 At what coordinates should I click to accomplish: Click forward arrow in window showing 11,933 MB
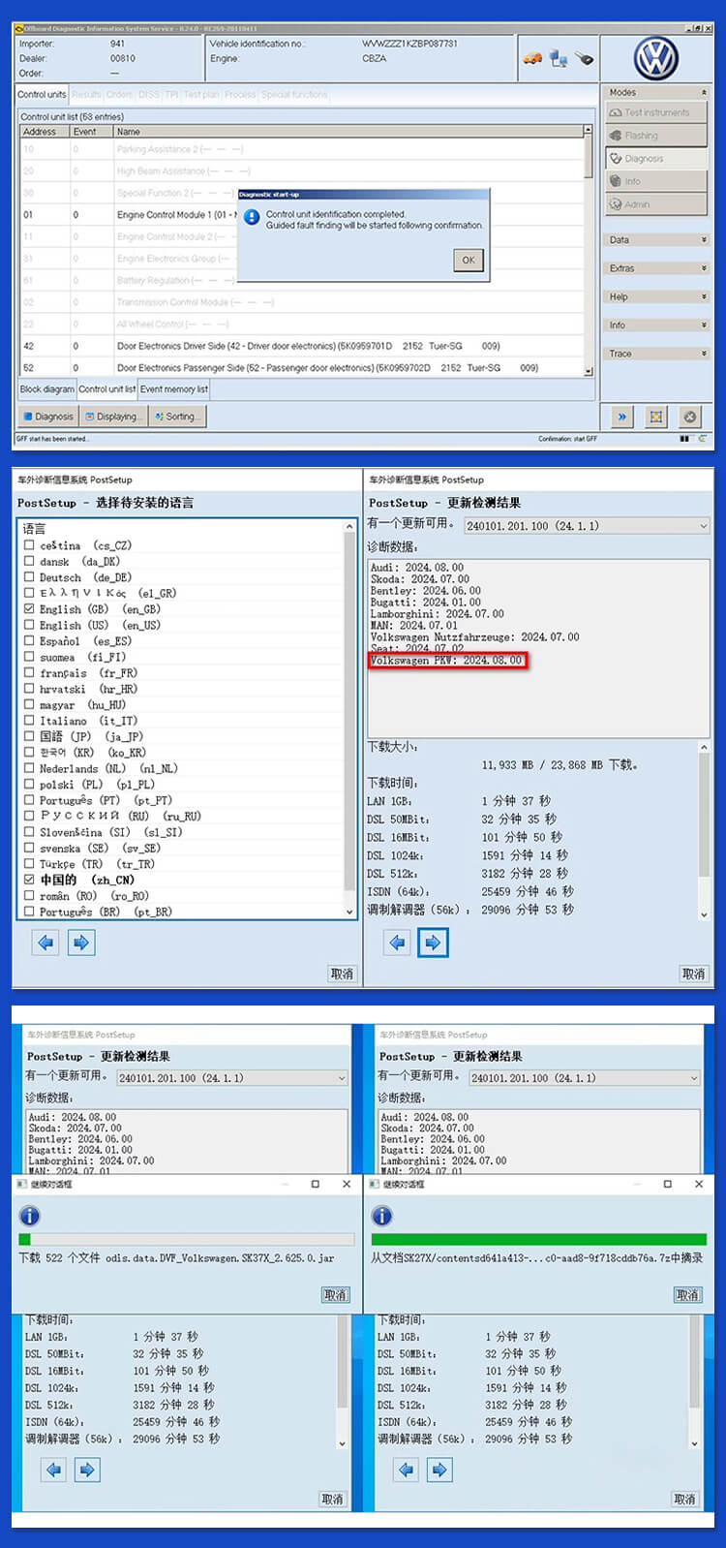pos(433,942)
